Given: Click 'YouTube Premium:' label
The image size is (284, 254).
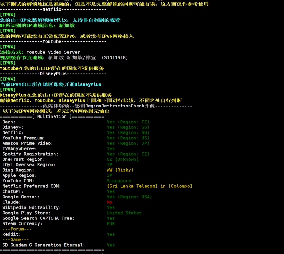Looking at the screenshot, I should tap(24, 138).
